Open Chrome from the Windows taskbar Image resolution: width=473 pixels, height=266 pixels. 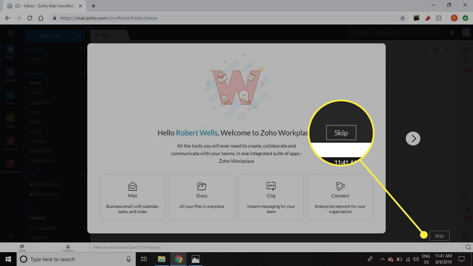click(x=178, y=259)
